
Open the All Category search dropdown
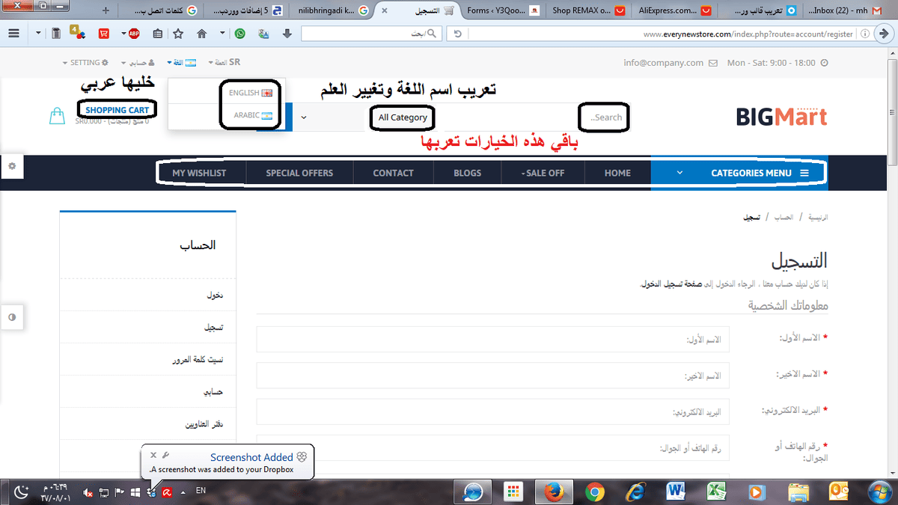click(x=403, y=117)
